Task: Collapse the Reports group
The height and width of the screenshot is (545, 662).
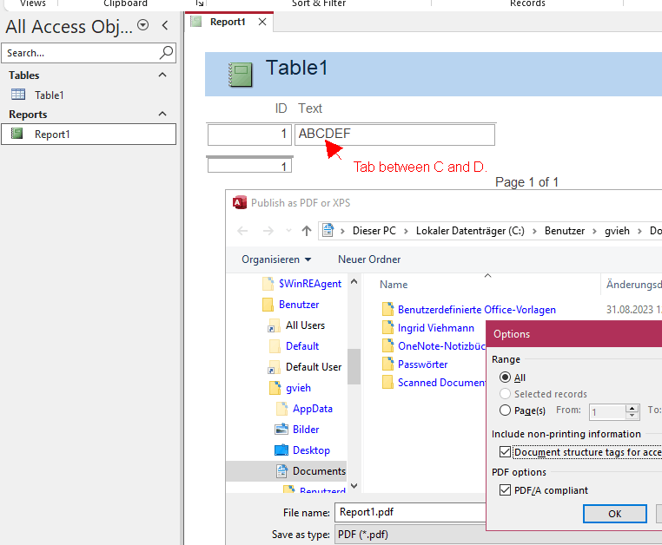Action: coord(162,114)
